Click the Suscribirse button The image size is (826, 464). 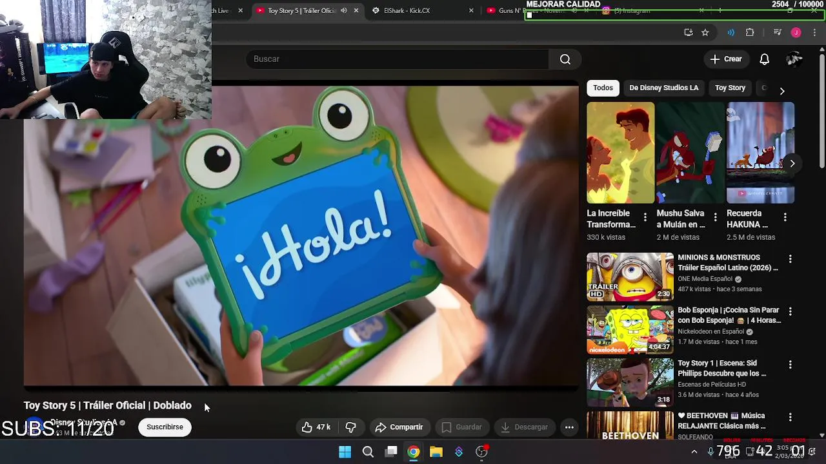[165, 427]
